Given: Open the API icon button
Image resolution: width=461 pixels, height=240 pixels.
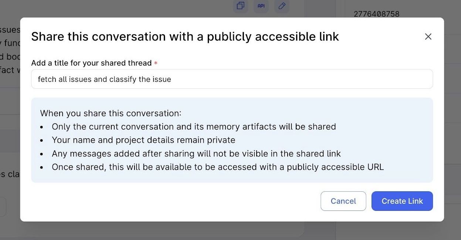Looking at the screenshot, I should (x=261, y=6).
